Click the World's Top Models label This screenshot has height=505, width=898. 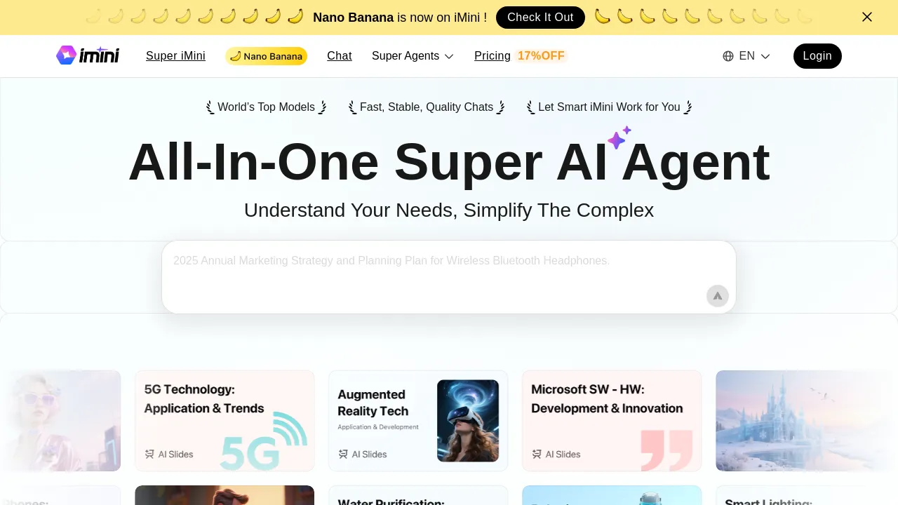[266, 107]
